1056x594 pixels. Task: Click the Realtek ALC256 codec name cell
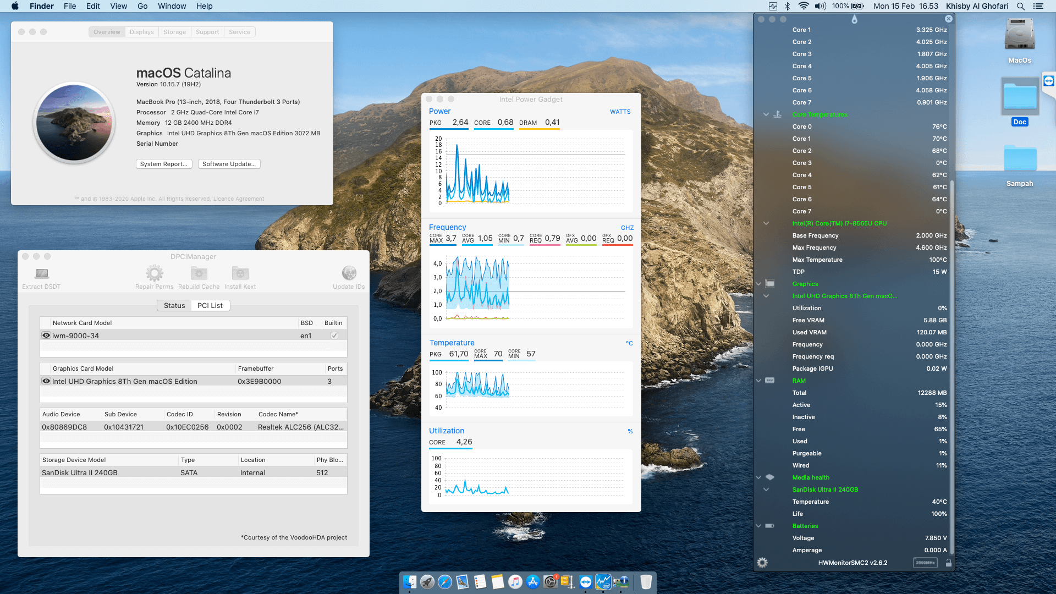point(301,427)
